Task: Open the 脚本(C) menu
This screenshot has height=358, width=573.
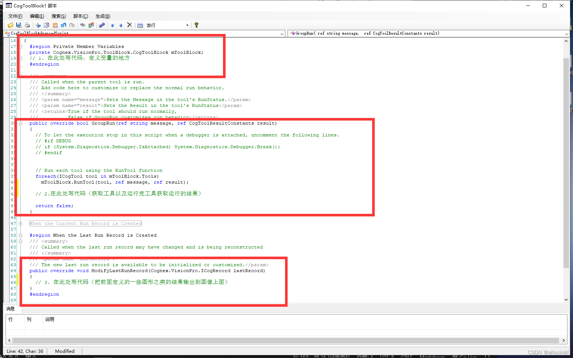Action: coord(80,16)
